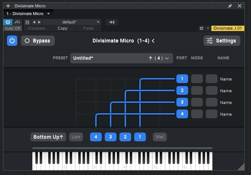Click the Copy button
The image size is (251, 175).
(x=62, y=29)
